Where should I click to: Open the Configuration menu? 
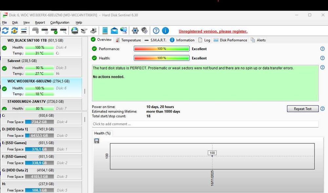(60, 22)
